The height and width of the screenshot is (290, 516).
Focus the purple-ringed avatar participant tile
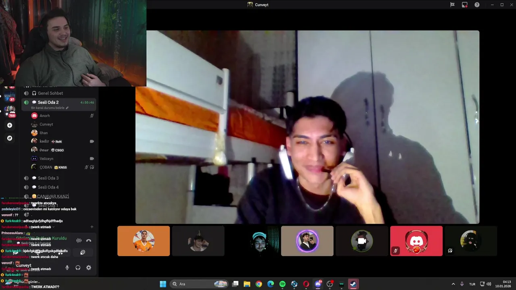point(307,241)
